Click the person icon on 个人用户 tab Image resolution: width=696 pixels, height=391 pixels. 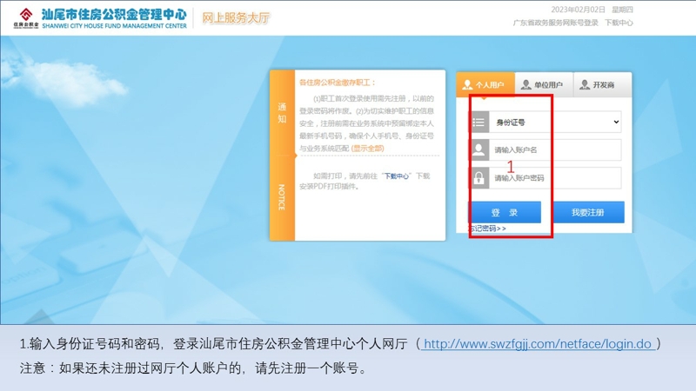[467, 85]
